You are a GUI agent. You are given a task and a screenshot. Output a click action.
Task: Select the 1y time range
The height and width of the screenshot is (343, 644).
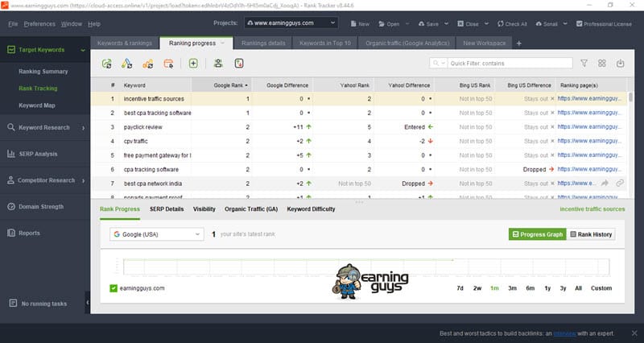(547, 288)
